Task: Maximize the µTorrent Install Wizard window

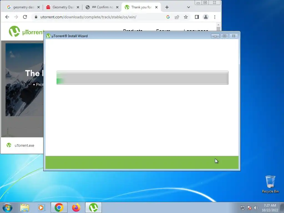Action: pos(224,36)
